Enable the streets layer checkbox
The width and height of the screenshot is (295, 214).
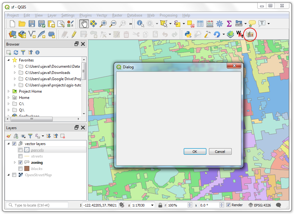click(x=21, y=156)
